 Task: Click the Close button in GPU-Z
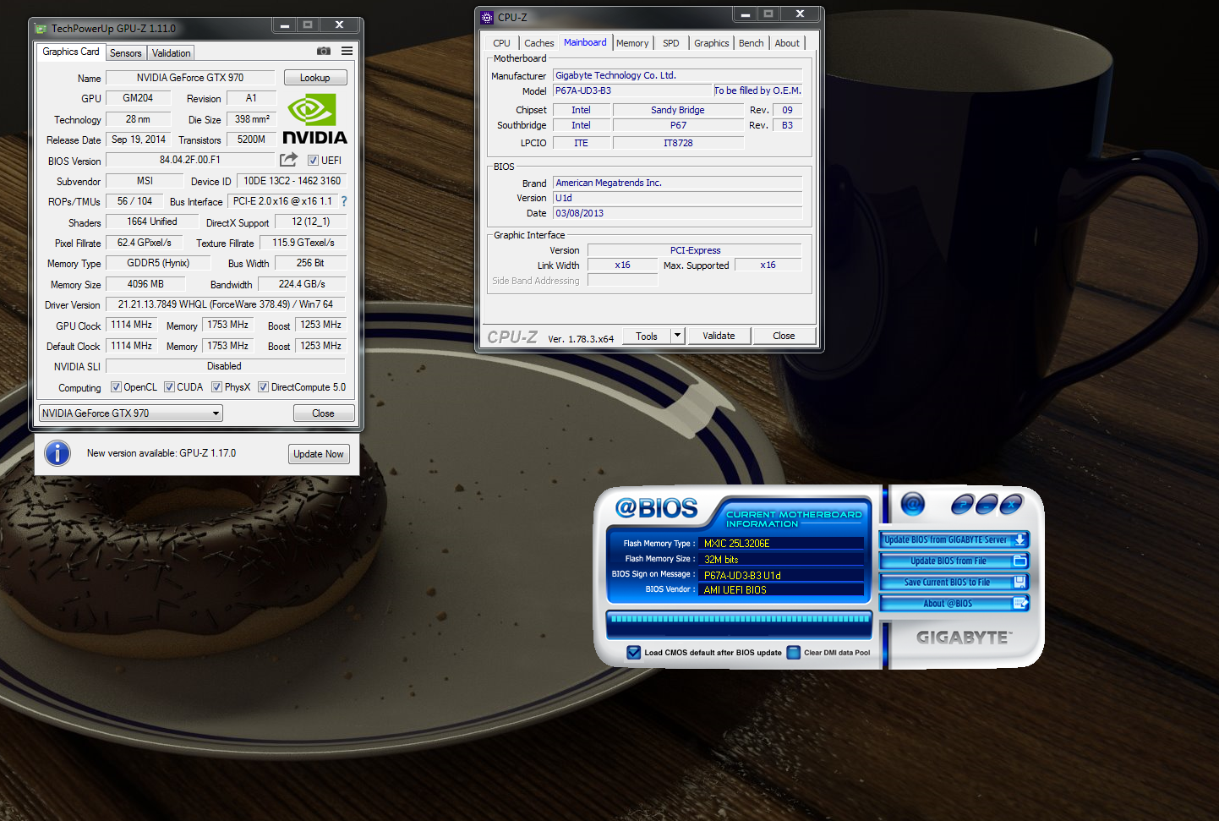(x=323, y=413)
